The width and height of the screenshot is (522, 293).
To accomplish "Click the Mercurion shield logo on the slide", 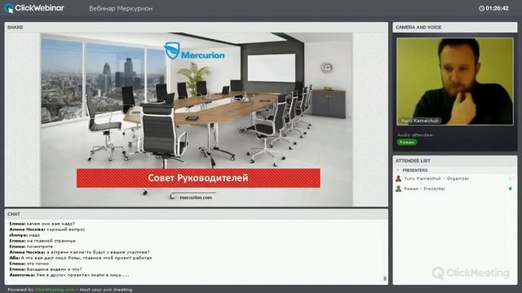I will tap(172, 50).
